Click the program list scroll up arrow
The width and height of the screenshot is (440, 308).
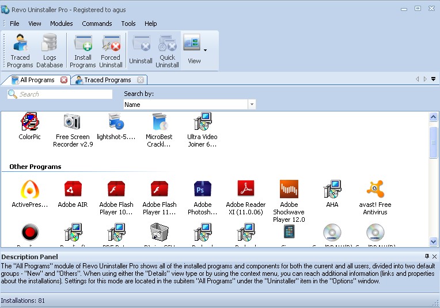click(x=433, y=117)
